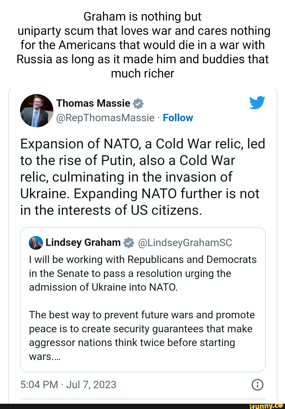Click the truncated 'wars....' ending text
The width and height of the screenshot is (285, 409).
pyautogui.click(x=45, y=357)
